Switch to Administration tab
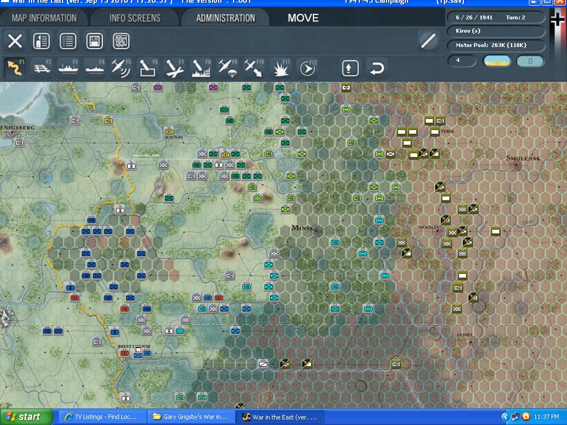 click(226, 18)
